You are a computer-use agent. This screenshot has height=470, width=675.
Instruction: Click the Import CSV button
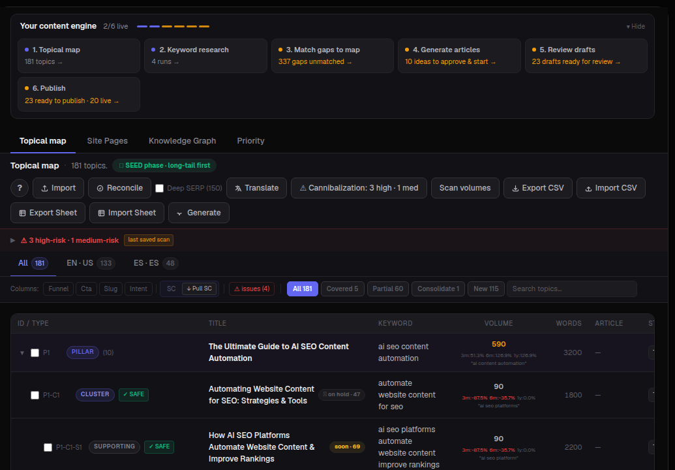pyautogui.click(x=611, y=188)
